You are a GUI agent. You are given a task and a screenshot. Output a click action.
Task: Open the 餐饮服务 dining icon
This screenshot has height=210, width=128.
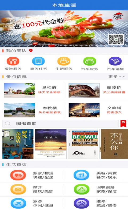pyautogui.click(x=13, y=61)
